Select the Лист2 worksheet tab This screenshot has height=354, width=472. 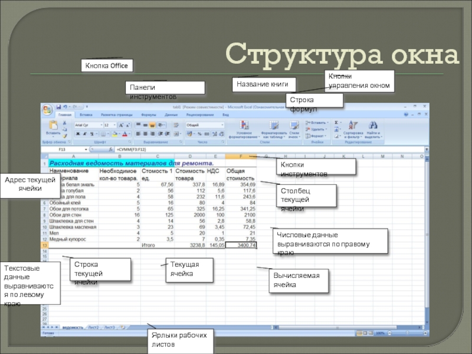click(93, 326)
